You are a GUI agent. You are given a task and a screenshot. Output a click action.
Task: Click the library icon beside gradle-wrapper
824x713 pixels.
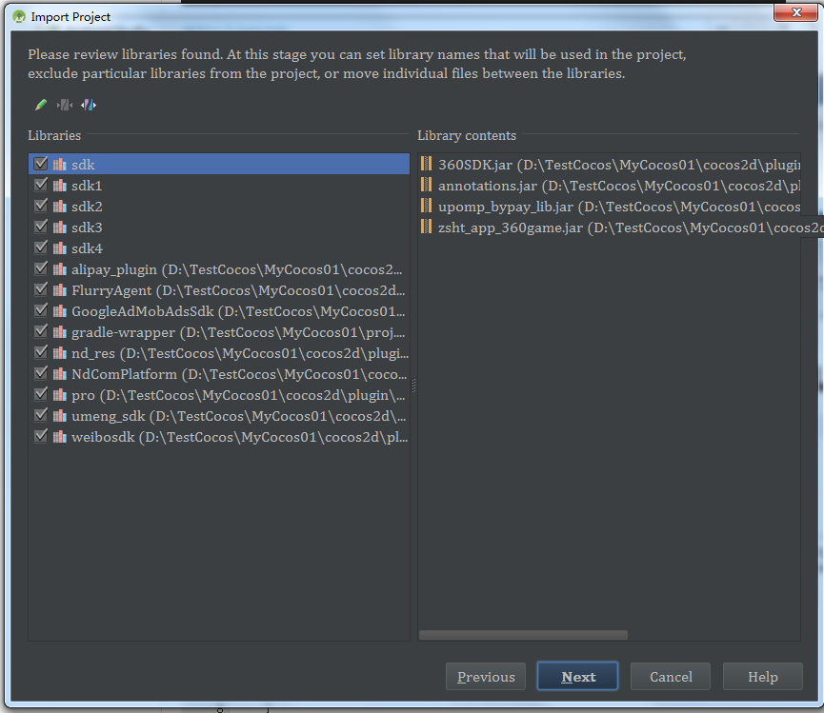pyautogui.click(x=58, y=331)
